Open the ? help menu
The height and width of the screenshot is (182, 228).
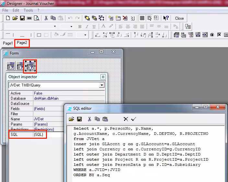click(39, 10)
